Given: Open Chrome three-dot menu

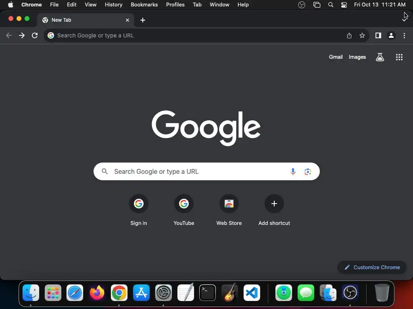Looking at the screenshot, I should point(404,35).
